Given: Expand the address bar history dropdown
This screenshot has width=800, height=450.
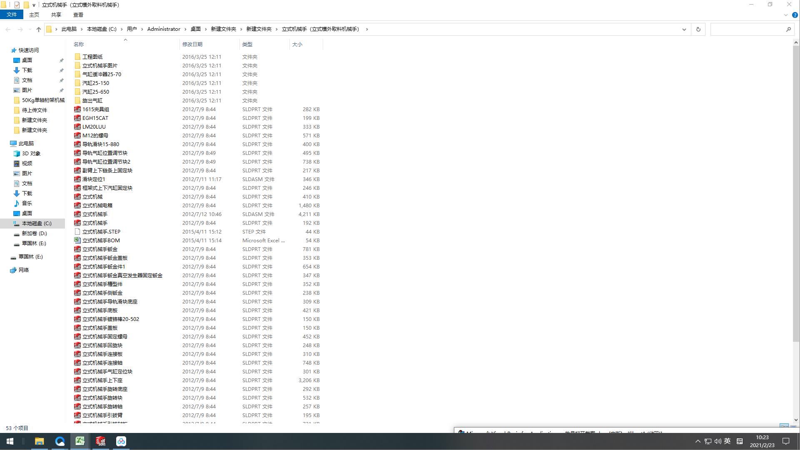Looking at the screenshot, I should pyautogui.click(x=684, y=29).
